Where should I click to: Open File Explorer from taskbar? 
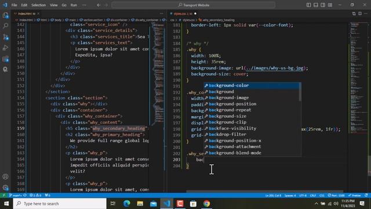140,204
